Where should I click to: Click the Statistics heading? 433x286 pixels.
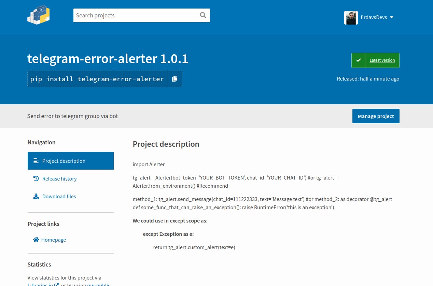(x=39, y=264)
